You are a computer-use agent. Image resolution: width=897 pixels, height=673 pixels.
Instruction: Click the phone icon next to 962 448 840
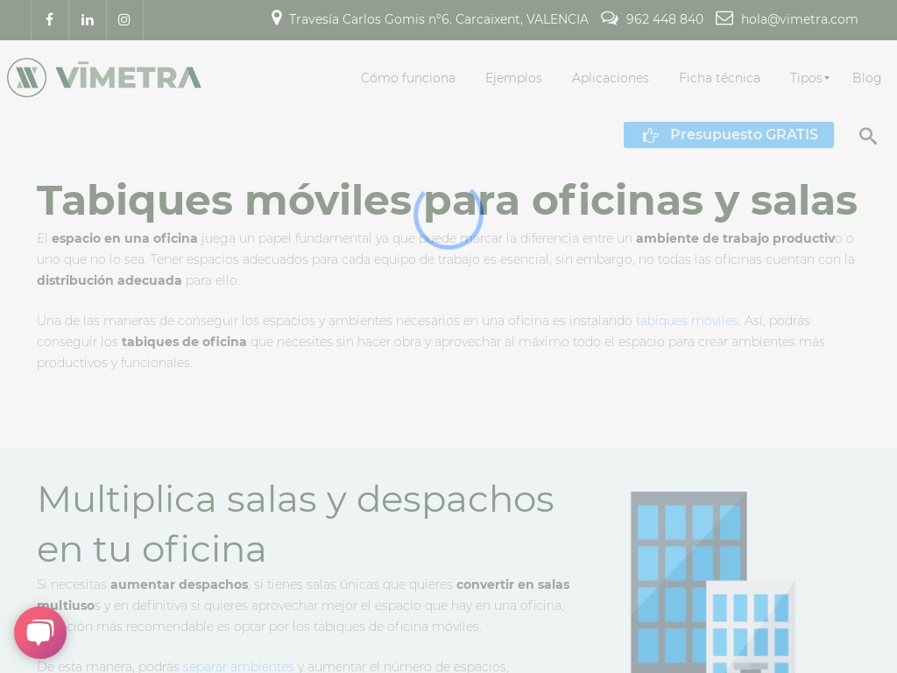click(609, 18)
